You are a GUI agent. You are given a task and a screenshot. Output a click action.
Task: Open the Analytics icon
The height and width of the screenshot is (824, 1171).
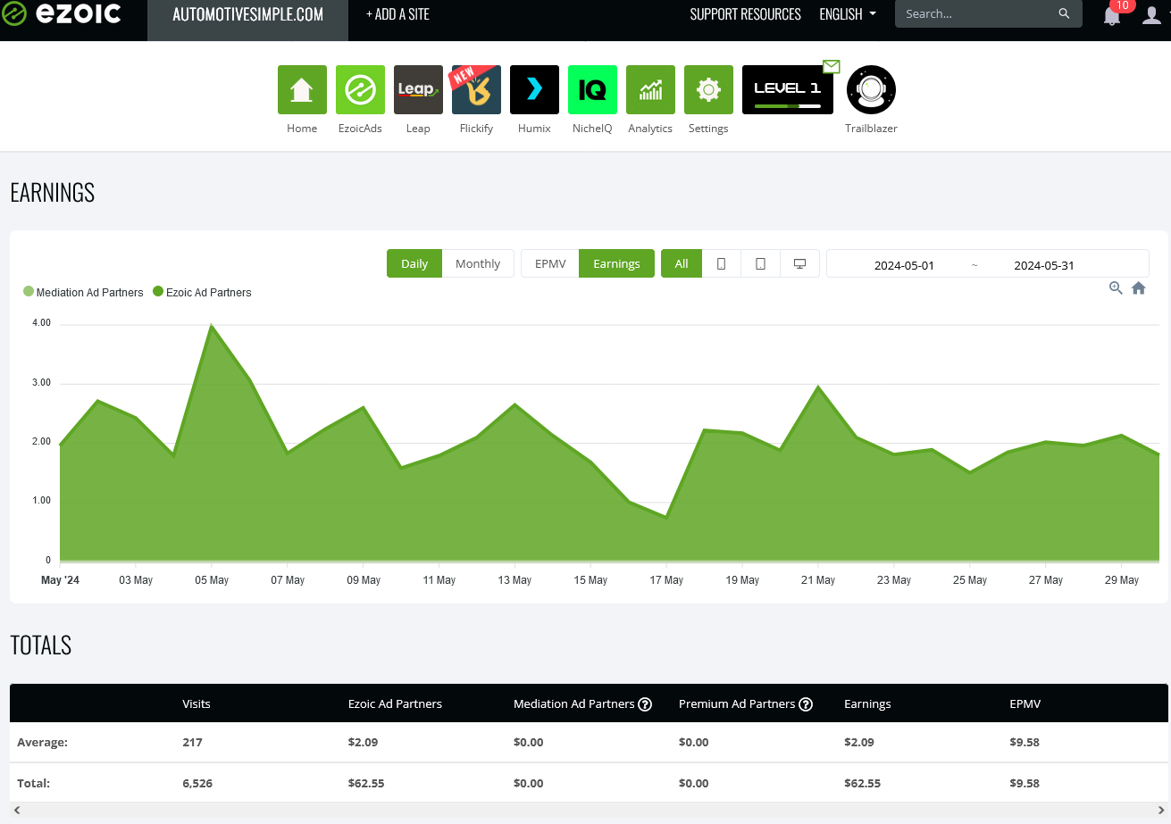[x=650, y=89]
